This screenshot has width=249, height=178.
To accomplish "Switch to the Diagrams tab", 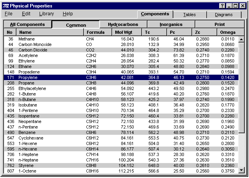I will point(224,15).
